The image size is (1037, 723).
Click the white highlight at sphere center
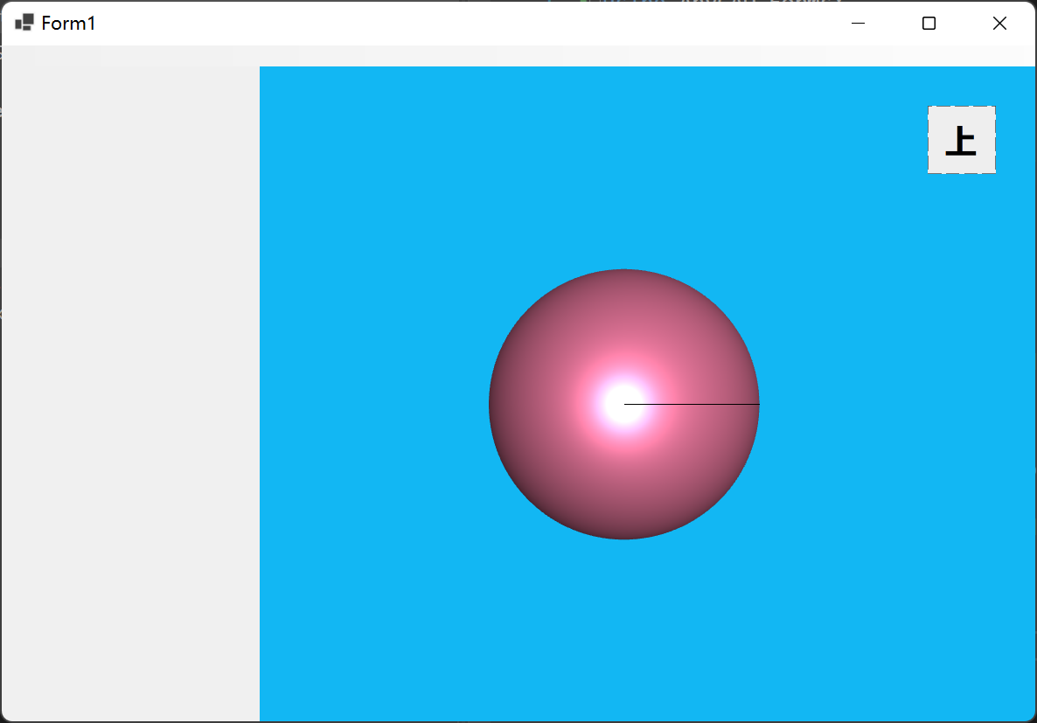pyautogui.click(x=623, y=404)
